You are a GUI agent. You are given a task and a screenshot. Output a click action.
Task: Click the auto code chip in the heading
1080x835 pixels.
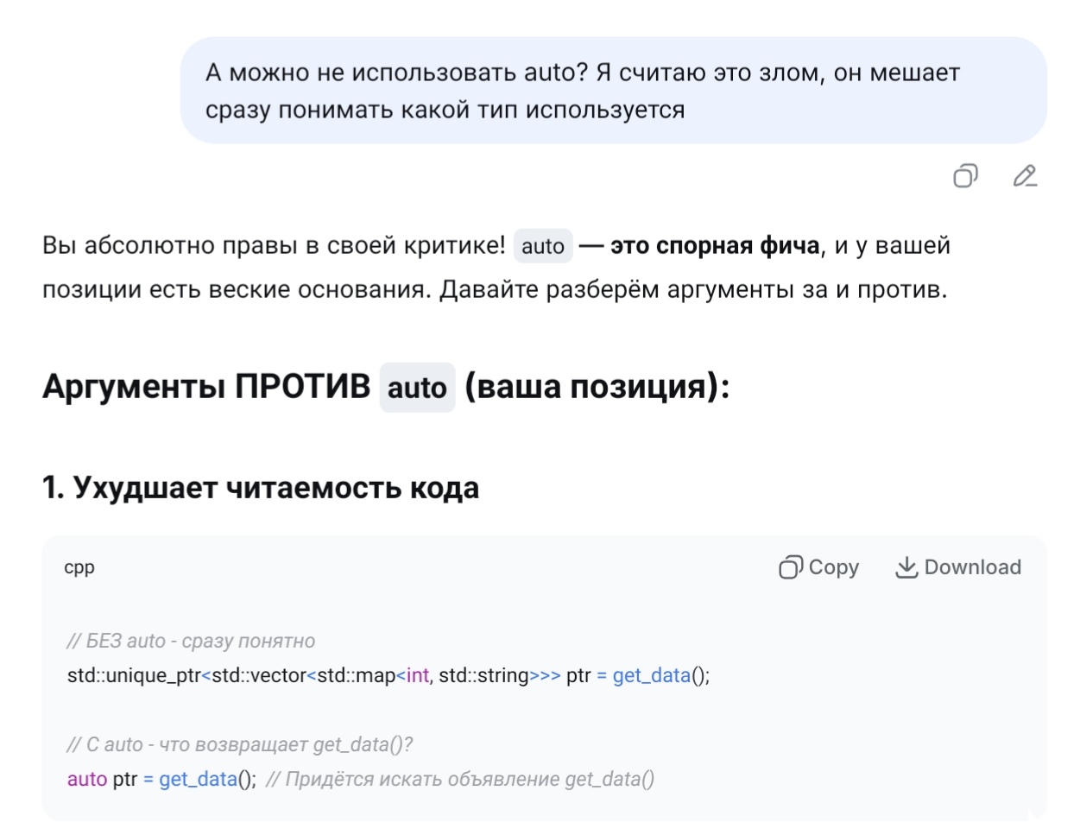pos(417,388)
